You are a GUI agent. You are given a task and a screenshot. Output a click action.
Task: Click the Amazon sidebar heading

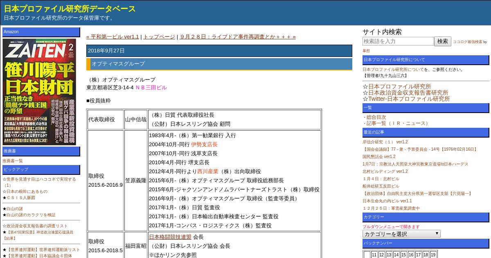(x=41, y=32)
